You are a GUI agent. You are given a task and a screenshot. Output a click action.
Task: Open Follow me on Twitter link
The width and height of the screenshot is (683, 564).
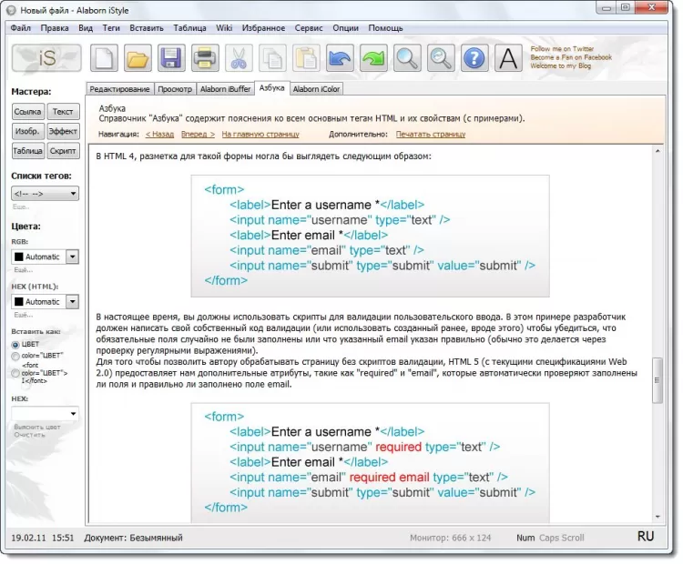pyautogui.click(x=562, y=49)
